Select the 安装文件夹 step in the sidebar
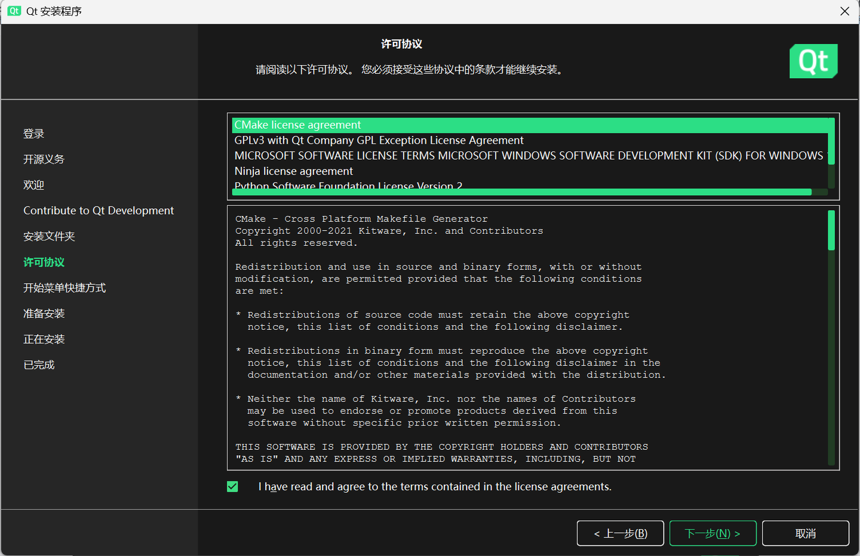The height and width of the screenshot is (556, 860). [48, 236]
